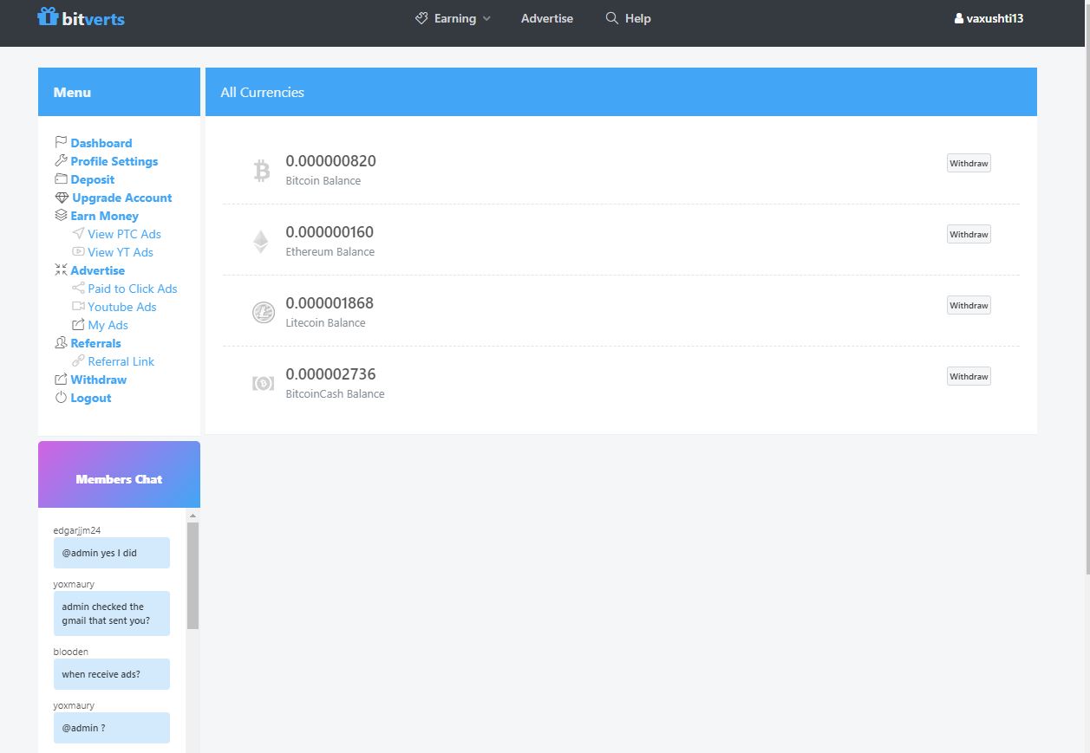Click the chat username blooden

[71, 652]
